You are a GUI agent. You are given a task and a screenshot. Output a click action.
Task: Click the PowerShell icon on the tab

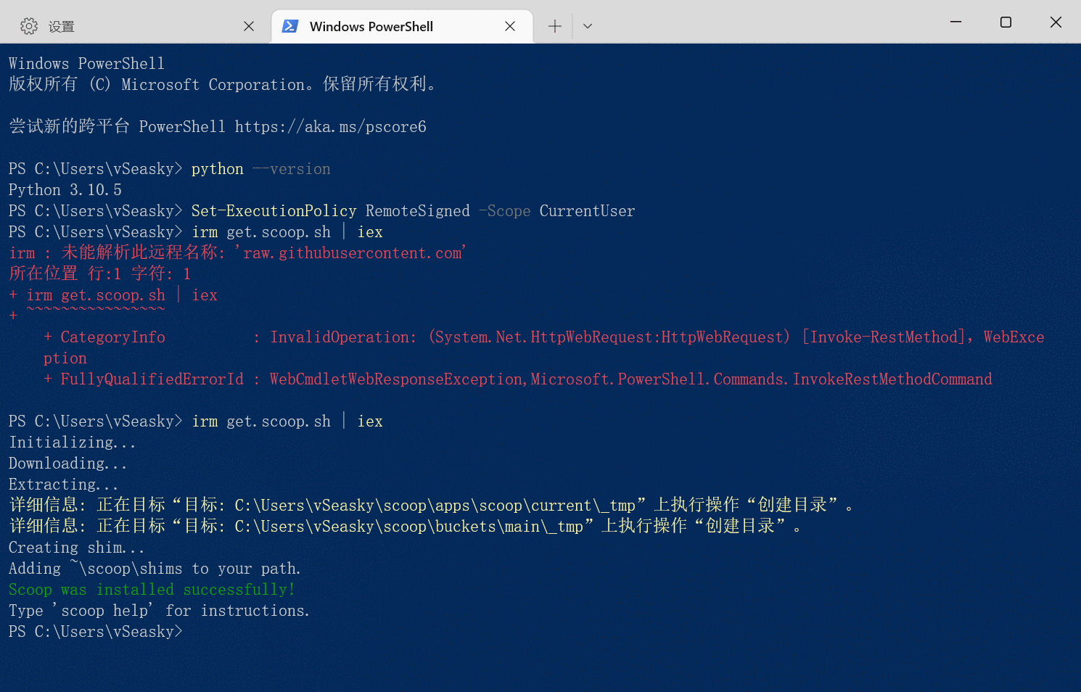tap(290, 26)
